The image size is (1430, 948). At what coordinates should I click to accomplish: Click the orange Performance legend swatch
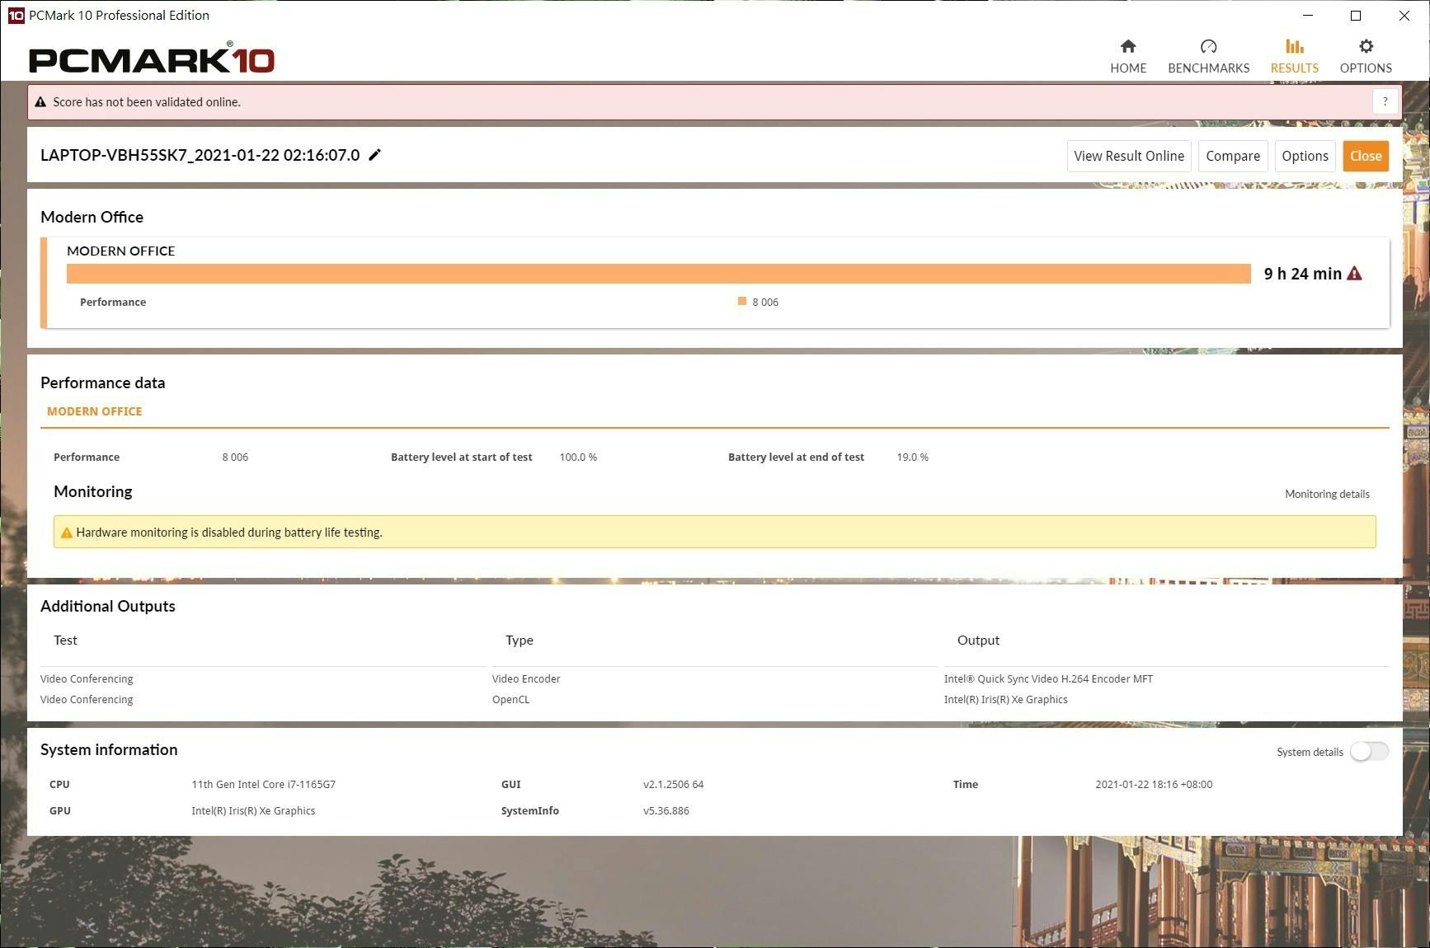742,301
